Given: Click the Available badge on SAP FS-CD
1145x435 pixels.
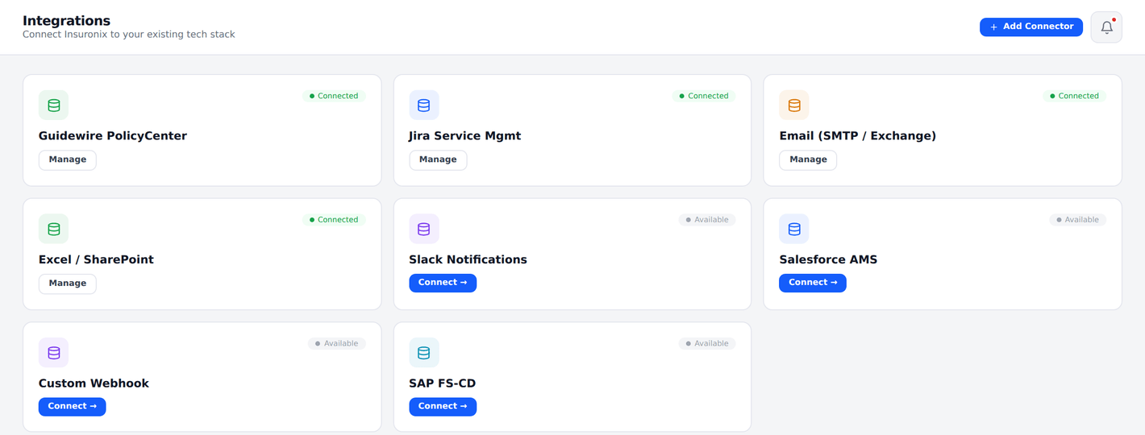Looking at the screenshot, I should [x=707, y=343].
